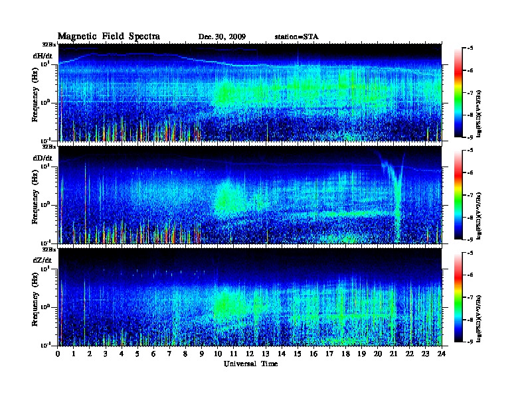Image resolution: width=526 pixels, height=406 pixels.
Task: Click hour 3 on the time axis
Action: click(106, 354)
